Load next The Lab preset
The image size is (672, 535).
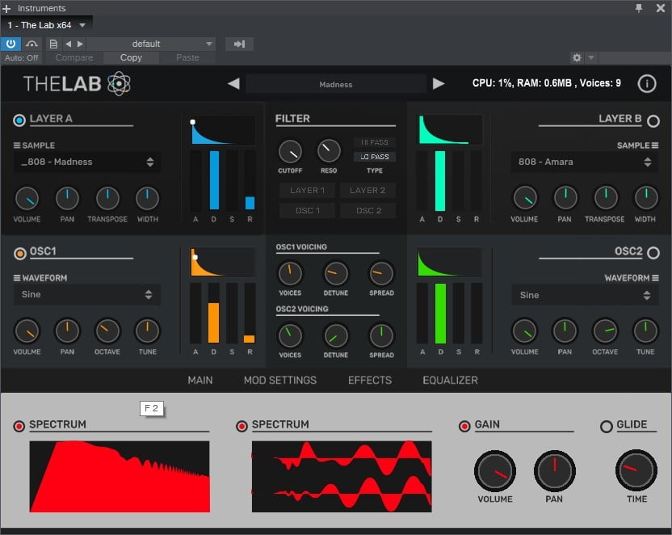(439, 83)
